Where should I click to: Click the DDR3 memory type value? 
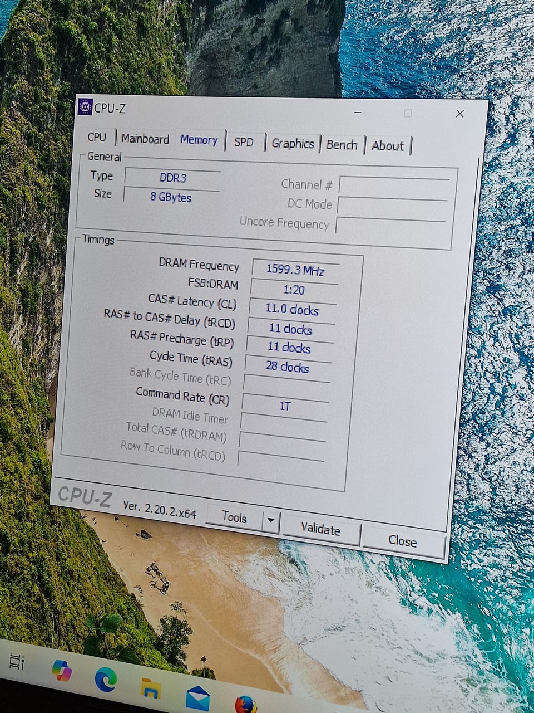pyautogui.click(x=173, y=178)
